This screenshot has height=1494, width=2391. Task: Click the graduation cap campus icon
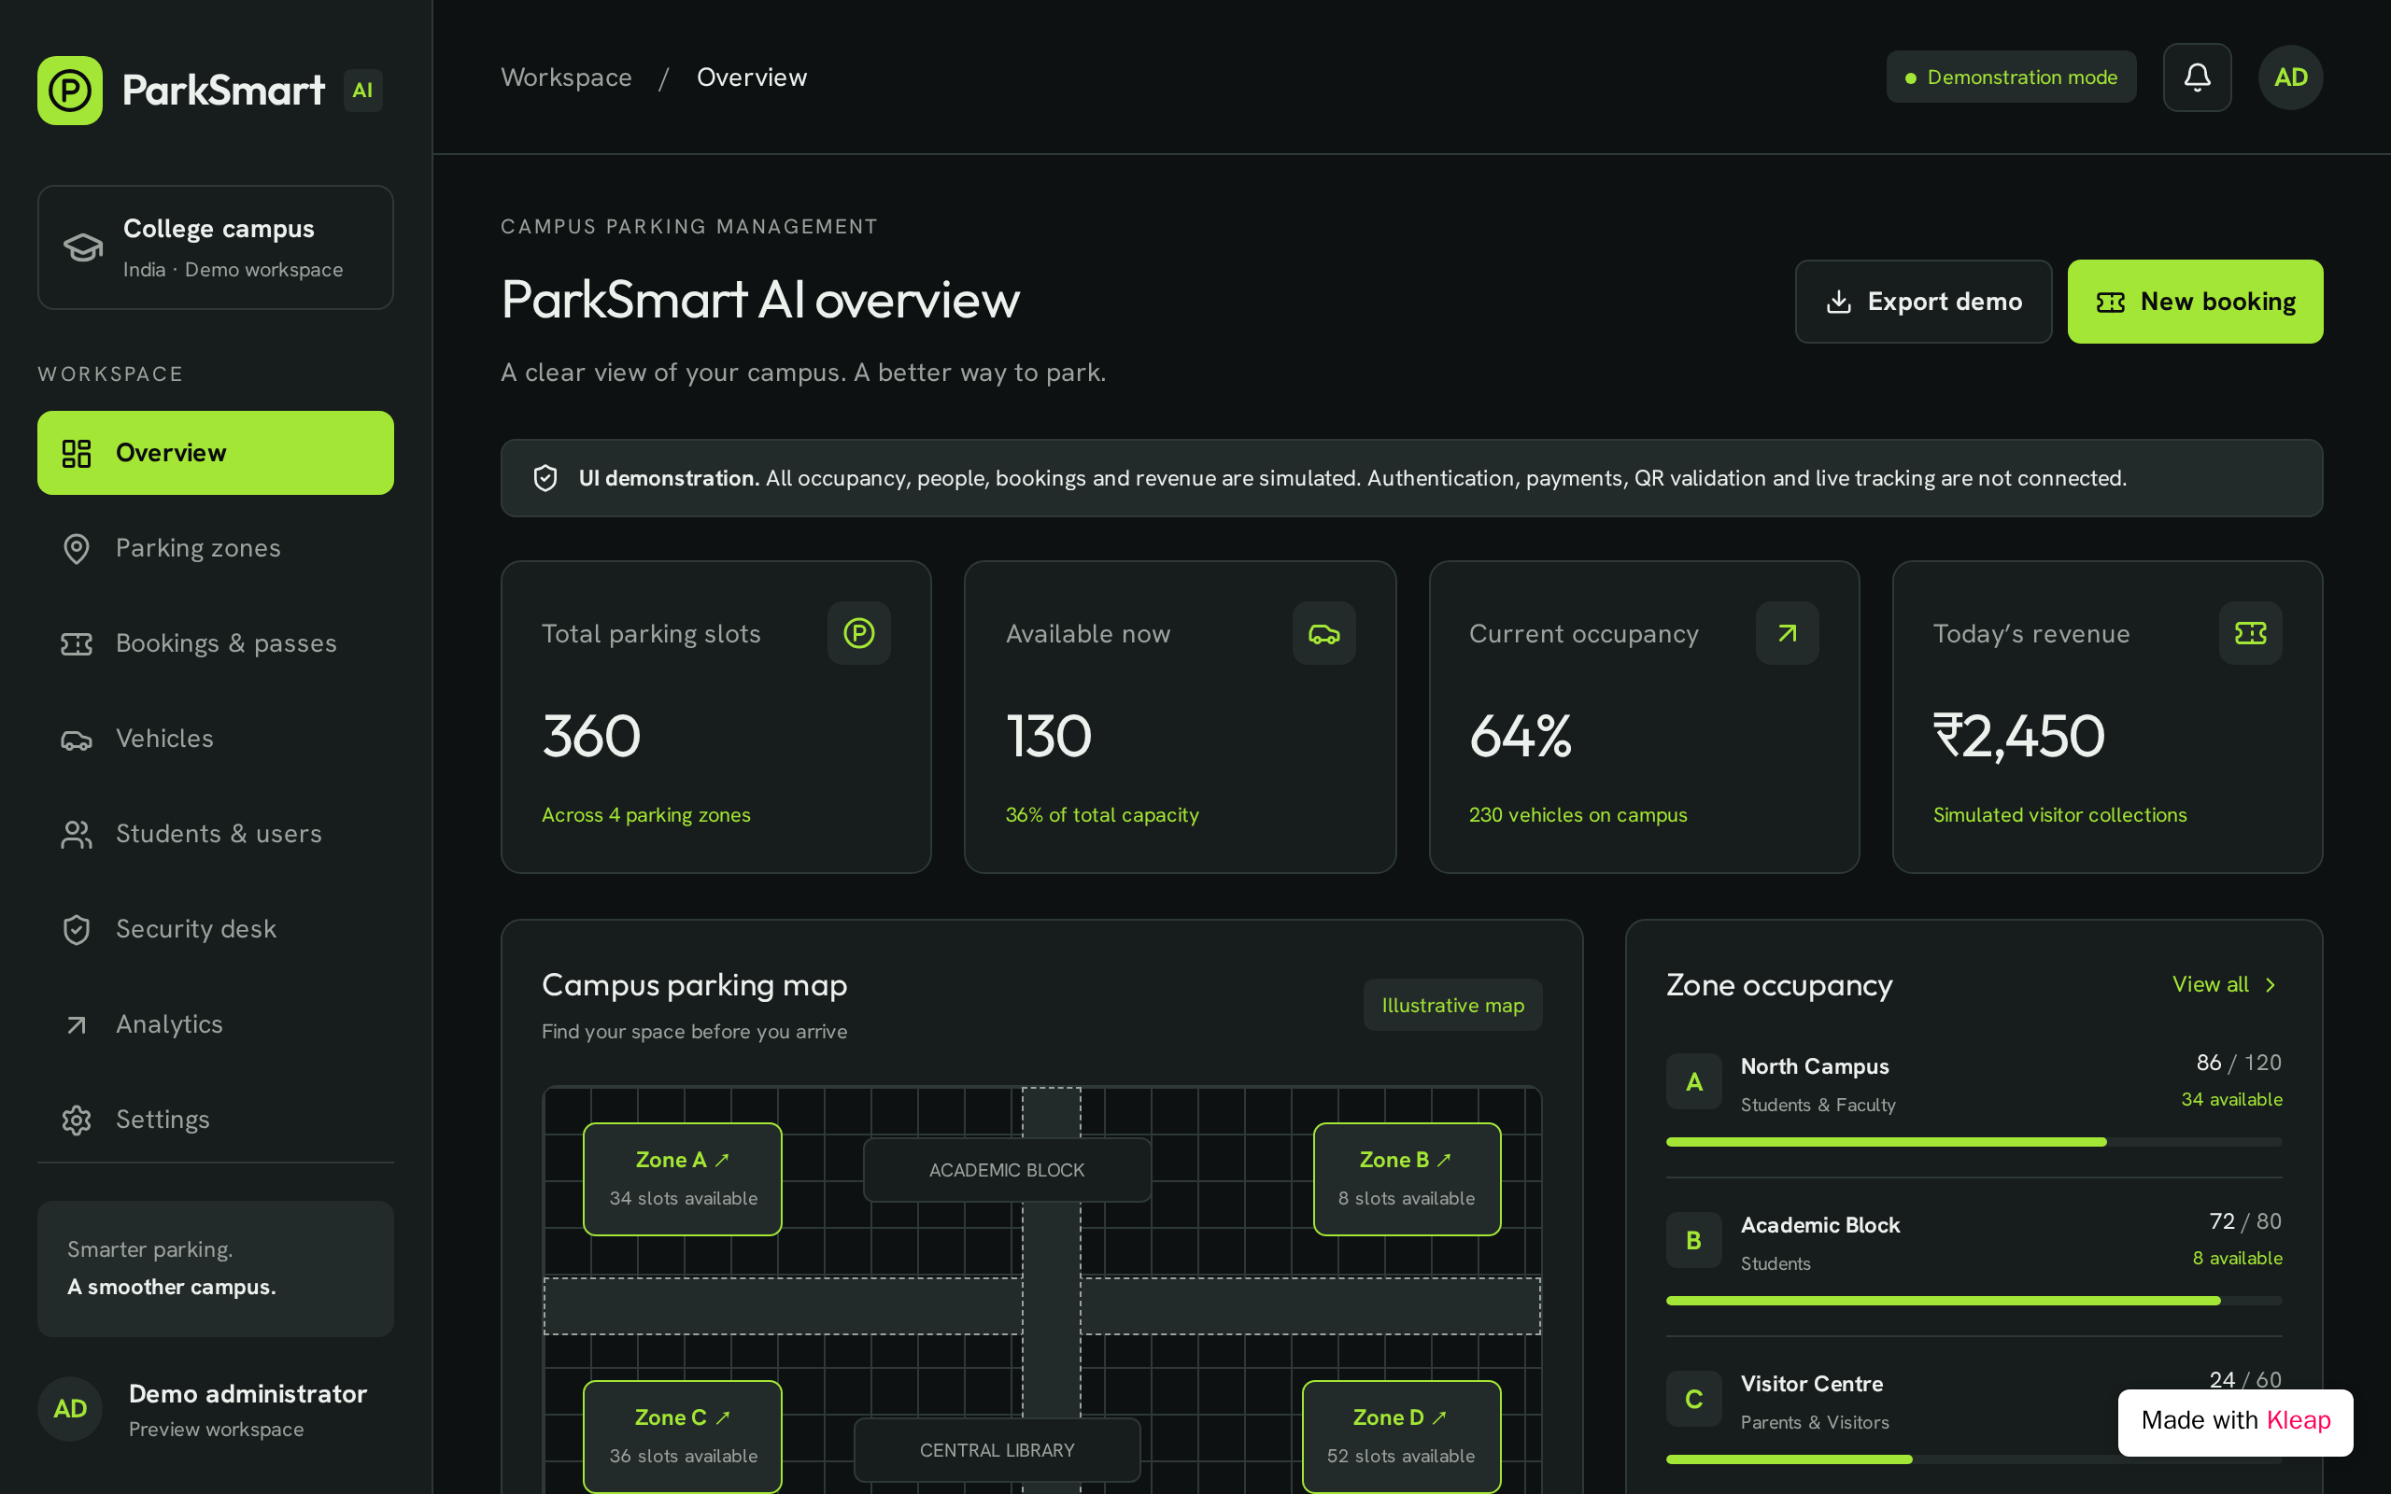coord(83,247)
